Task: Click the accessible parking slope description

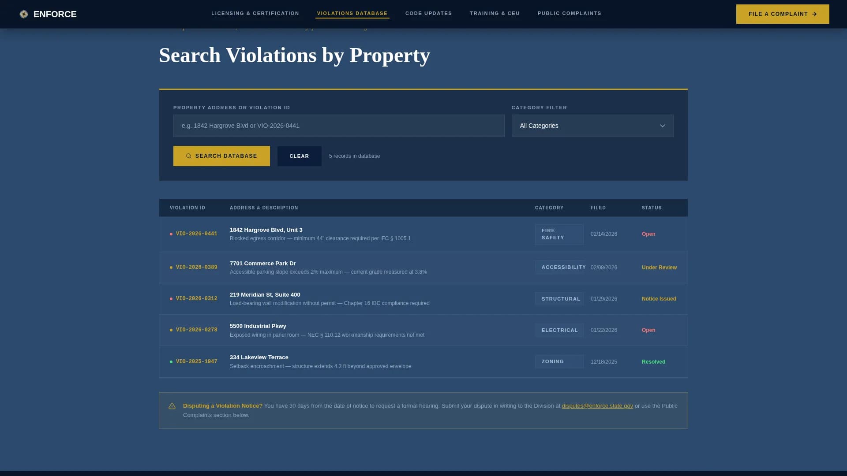Action: pyautogui.click(x=328, y=272)
